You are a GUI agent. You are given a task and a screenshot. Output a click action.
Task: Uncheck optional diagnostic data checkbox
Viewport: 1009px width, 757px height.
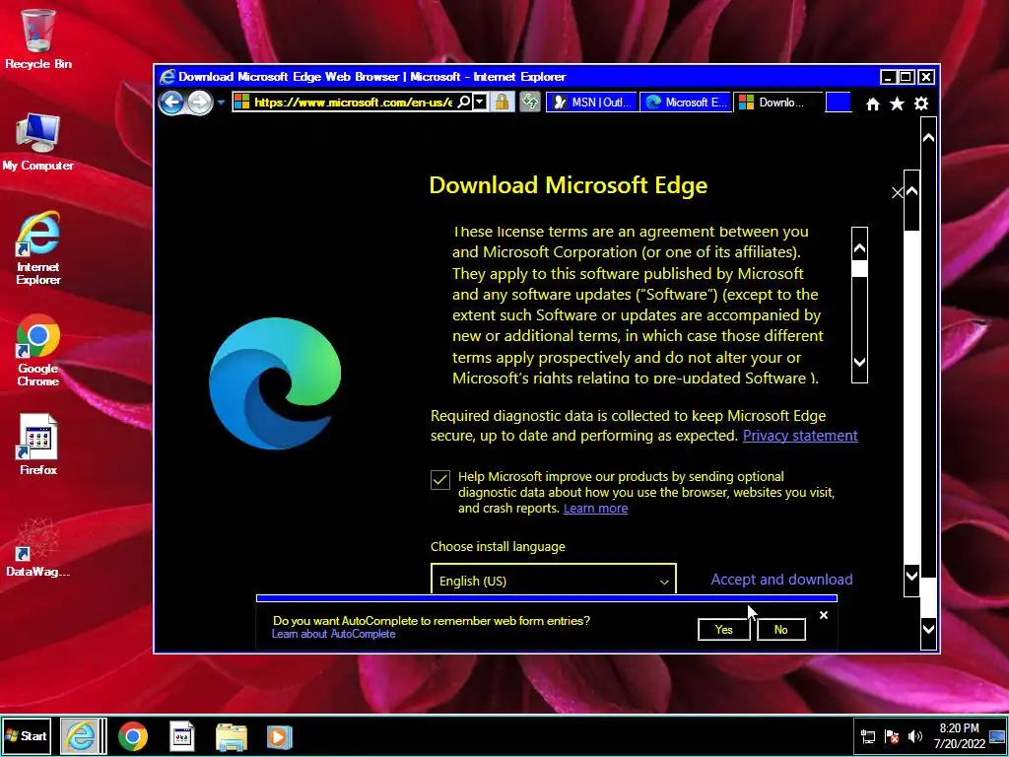(x=440, y=480)
